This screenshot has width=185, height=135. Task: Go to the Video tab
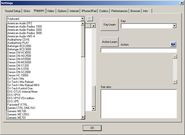pos(51,11)
